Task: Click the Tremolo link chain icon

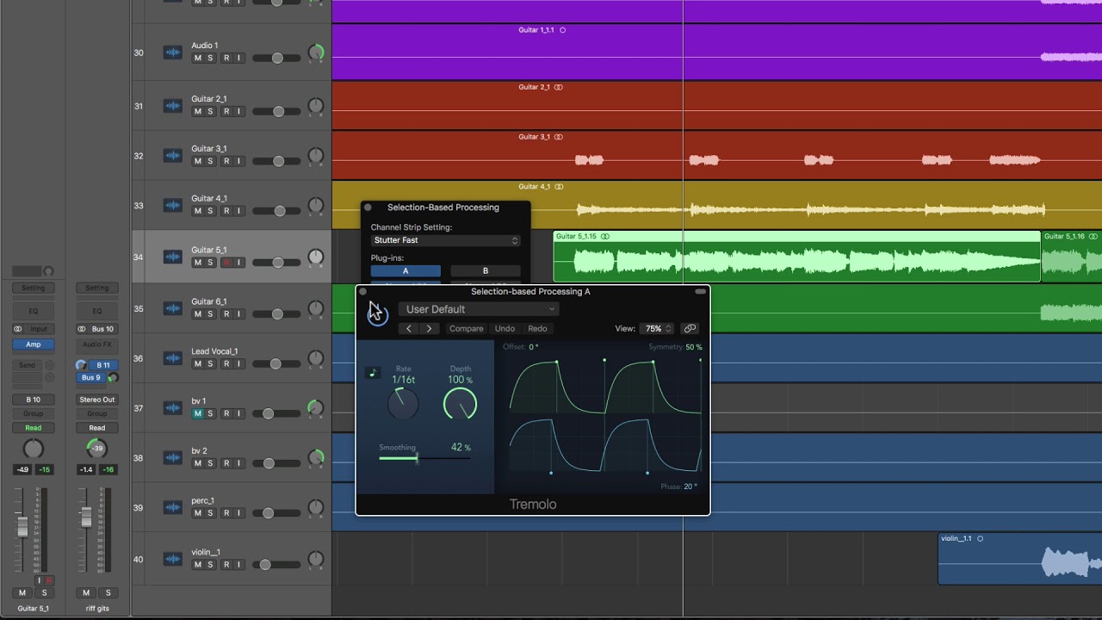Action: tap(690, 329)
